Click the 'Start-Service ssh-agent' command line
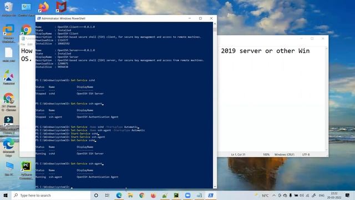This screenshot has width=355, height=200. point(70,137)
